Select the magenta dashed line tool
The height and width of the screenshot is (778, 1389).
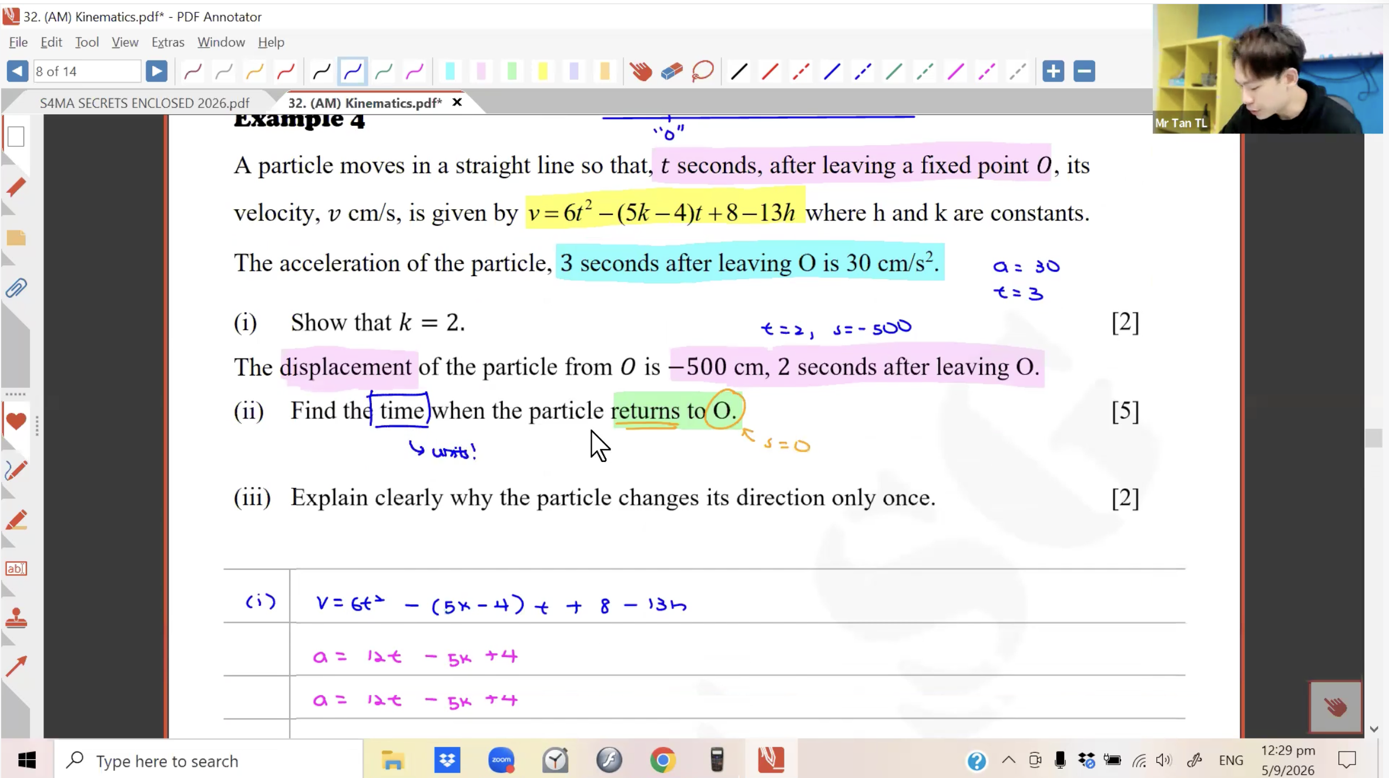(987, 72)
